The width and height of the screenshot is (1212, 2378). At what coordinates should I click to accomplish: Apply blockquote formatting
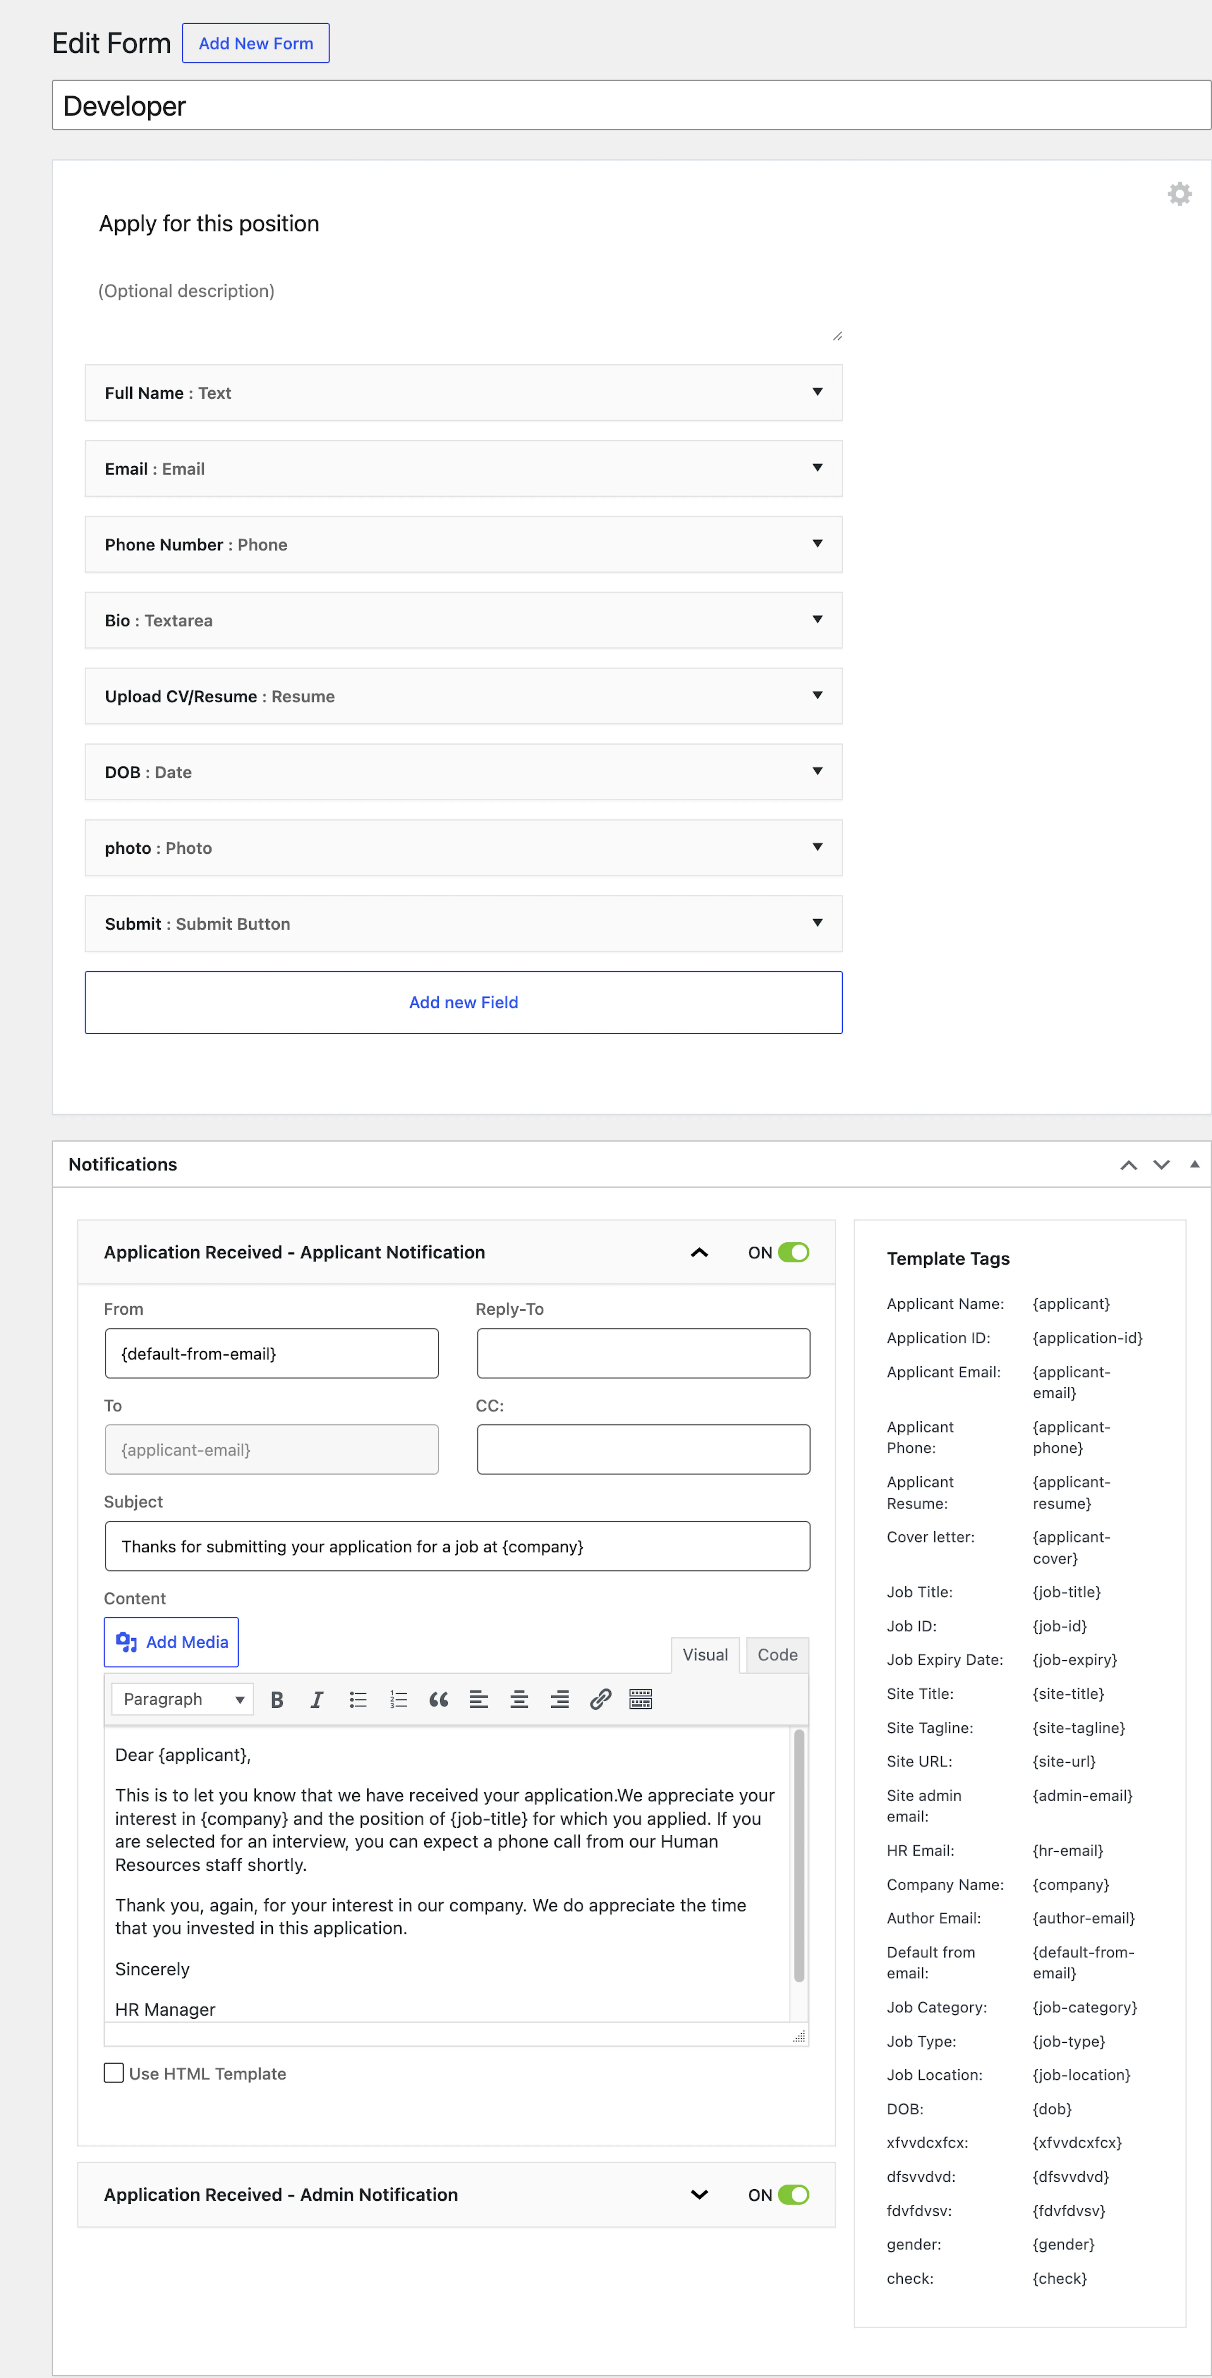pos(438,1700)
